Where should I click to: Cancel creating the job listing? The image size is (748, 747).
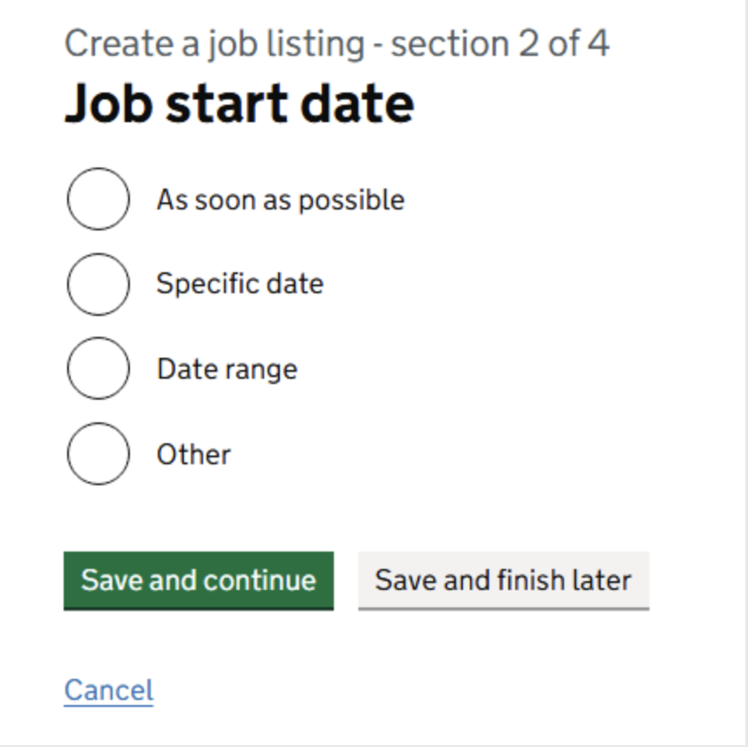tap(108, 689)
